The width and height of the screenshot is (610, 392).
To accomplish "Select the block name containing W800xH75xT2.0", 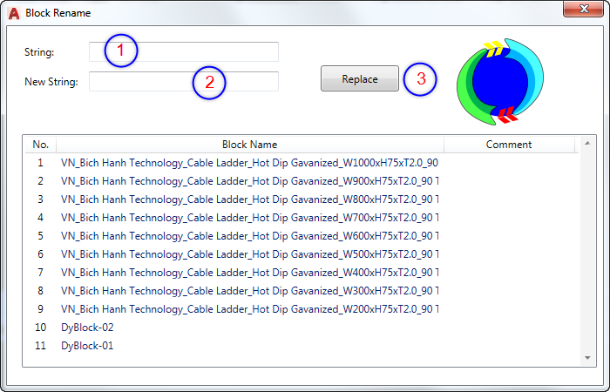I will click(249, 199).
